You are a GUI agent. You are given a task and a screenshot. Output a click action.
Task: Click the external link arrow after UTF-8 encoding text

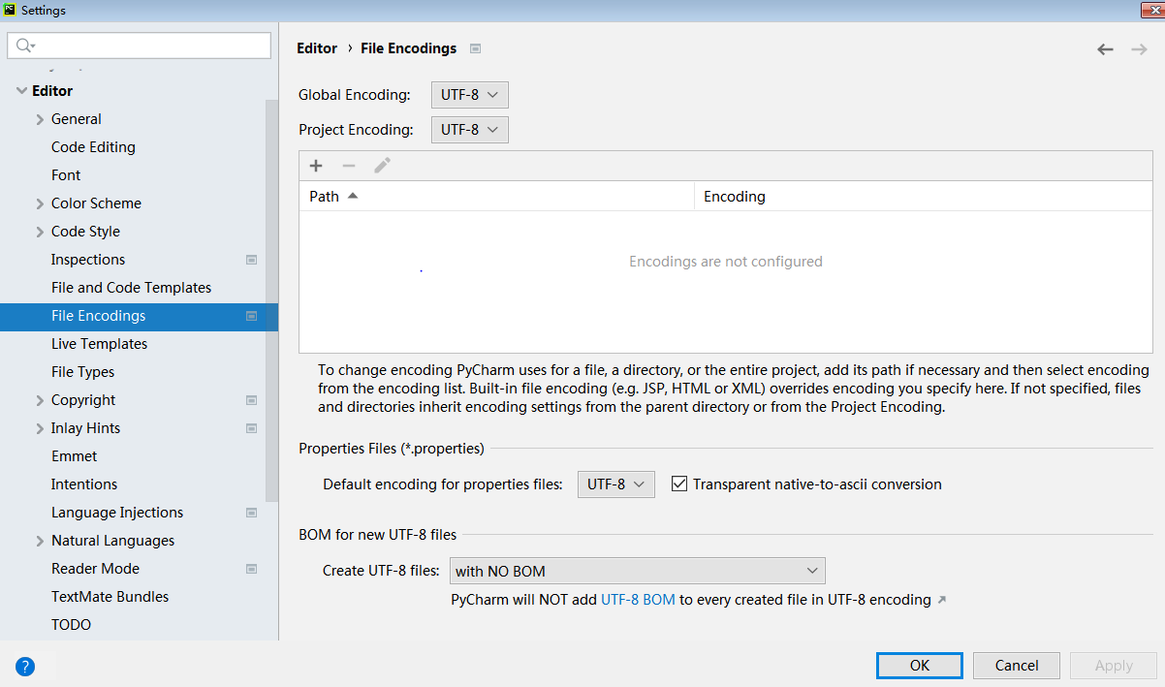[x=941, y=600]
